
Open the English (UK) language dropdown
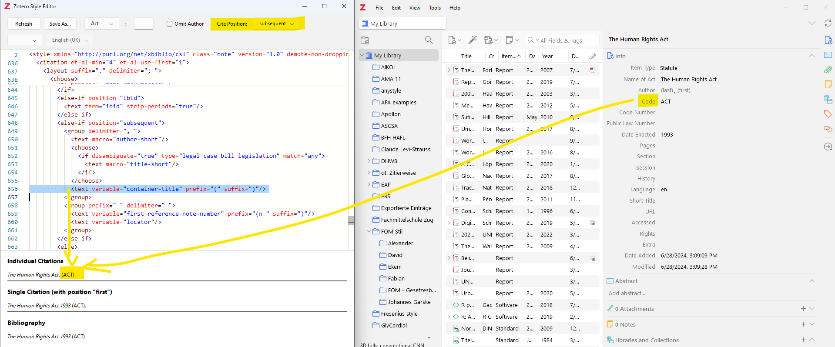point(69,40)
